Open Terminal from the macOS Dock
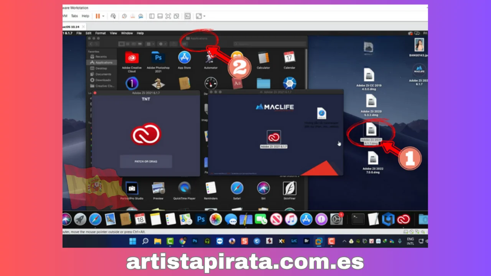This screenshot has height=276, width=491. coord(358,219)
